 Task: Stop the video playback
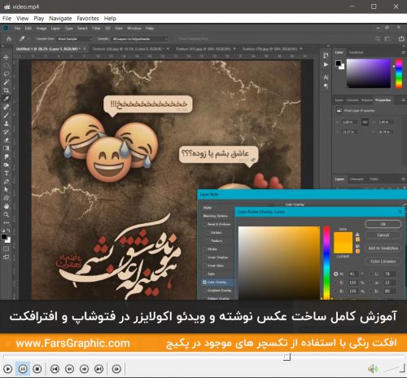(37, 369)
